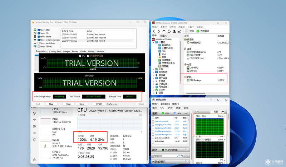The width and height of the screenshot is (286, 167).
Task: Toggle the CT1000P3PSSD8 graph checkbox
Action: [88, 56]
